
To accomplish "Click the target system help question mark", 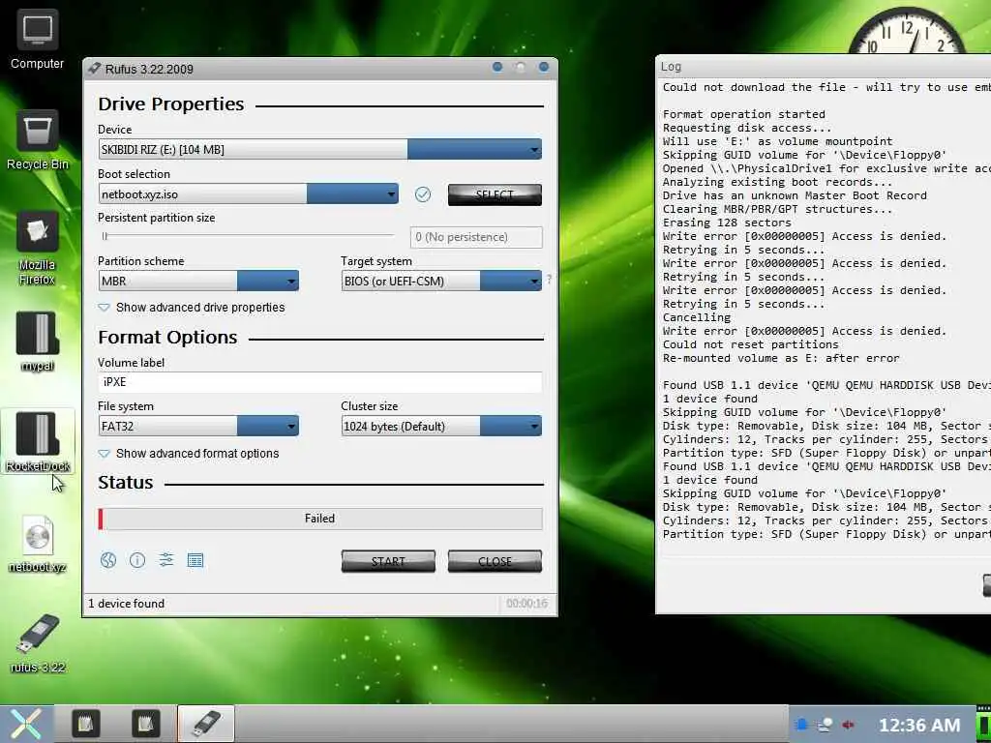I will 550,279.
